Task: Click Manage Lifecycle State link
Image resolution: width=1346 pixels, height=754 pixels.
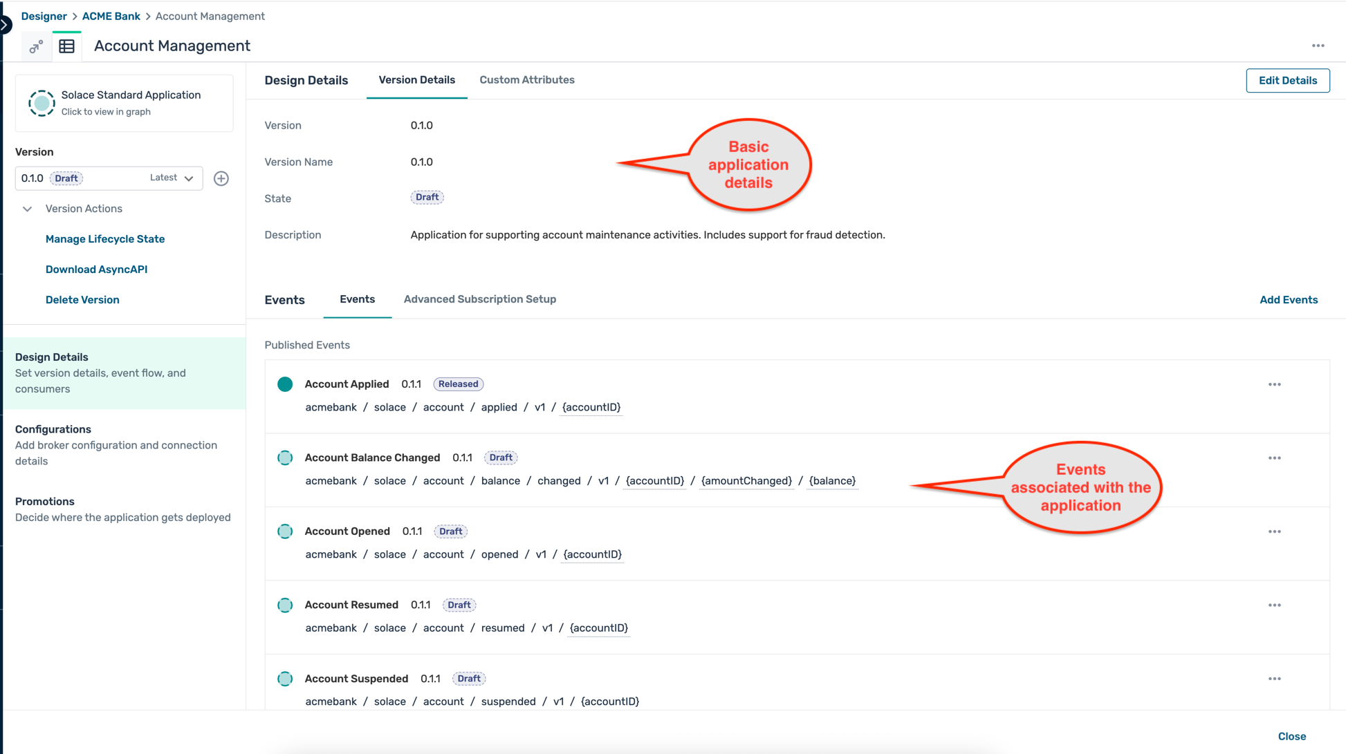Action: (105, 239)
